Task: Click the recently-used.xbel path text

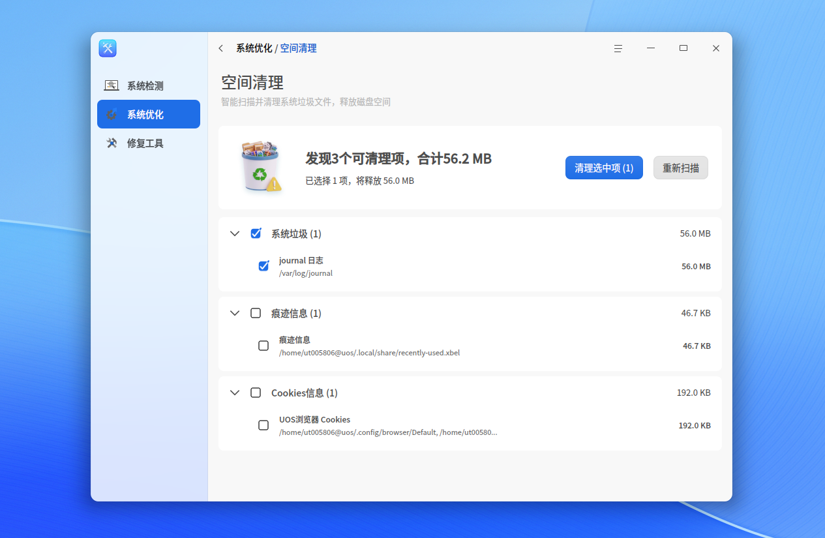Action: pos(370,353)
